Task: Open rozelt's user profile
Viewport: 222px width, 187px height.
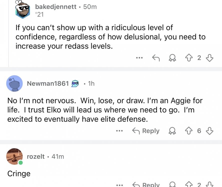Action: tap(36, 157)
